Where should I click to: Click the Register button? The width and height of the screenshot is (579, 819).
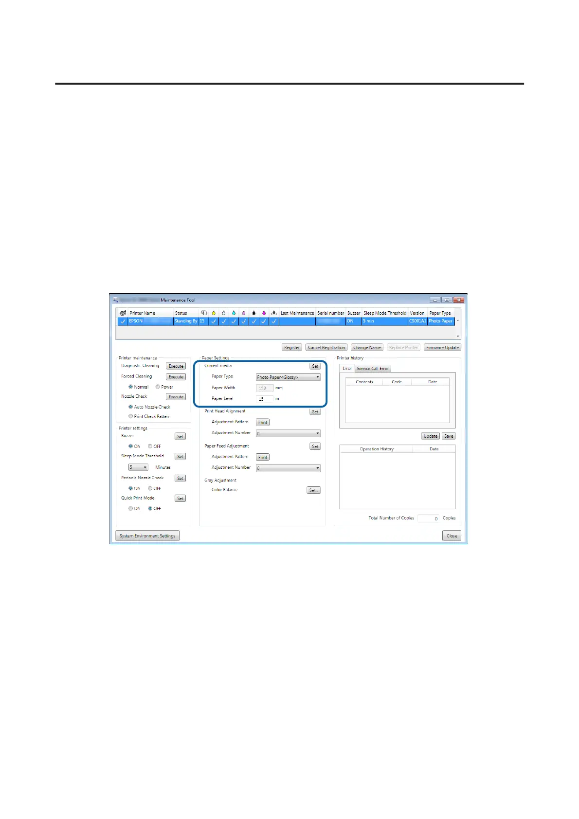[292, 347]
